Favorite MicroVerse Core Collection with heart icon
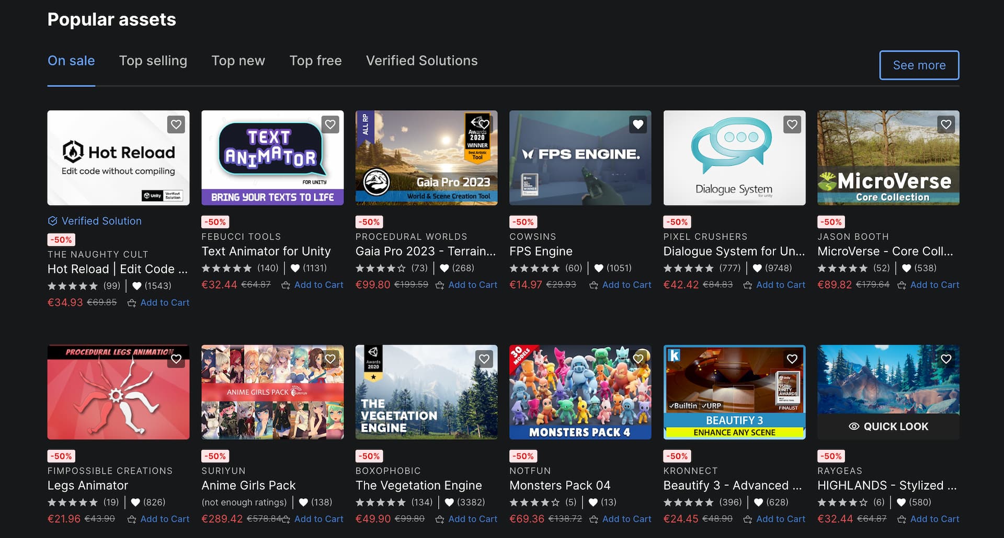The width and height of the screenshot is (1004, 538). 946,124
